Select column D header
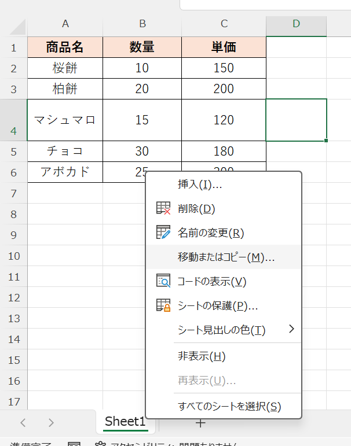Screen dimensions: 351x446 point(296,24)
